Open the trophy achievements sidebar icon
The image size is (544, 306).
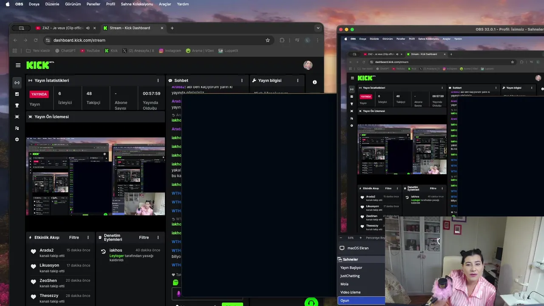17,105
